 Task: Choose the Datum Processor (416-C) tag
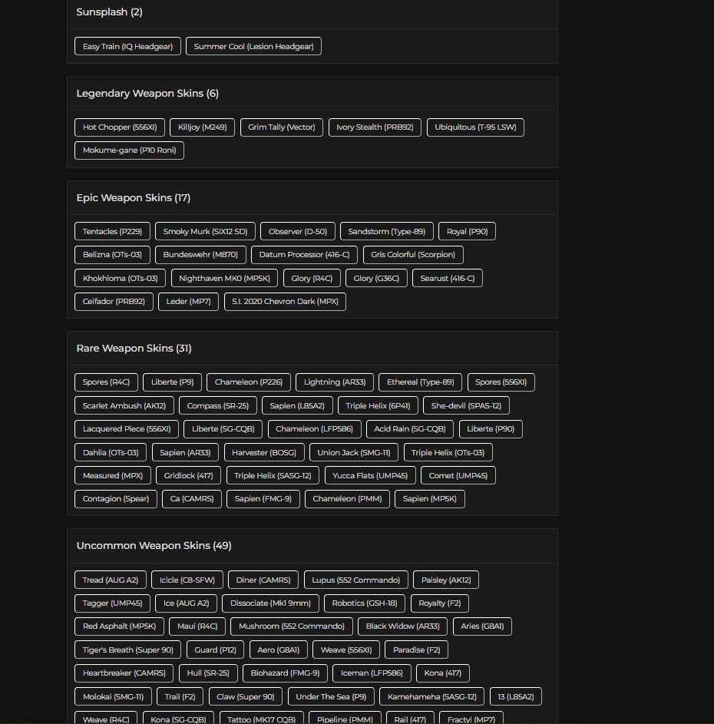coord(304,255)
